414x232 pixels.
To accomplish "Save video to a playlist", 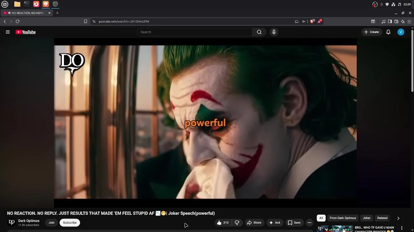I will [x=294, y=223].
